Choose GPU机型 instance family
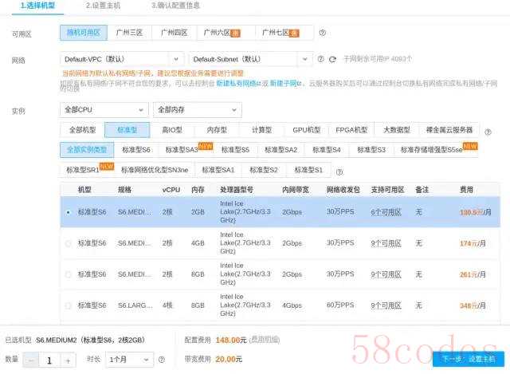This screenshot has height=374, width=510. pos(307,130)
